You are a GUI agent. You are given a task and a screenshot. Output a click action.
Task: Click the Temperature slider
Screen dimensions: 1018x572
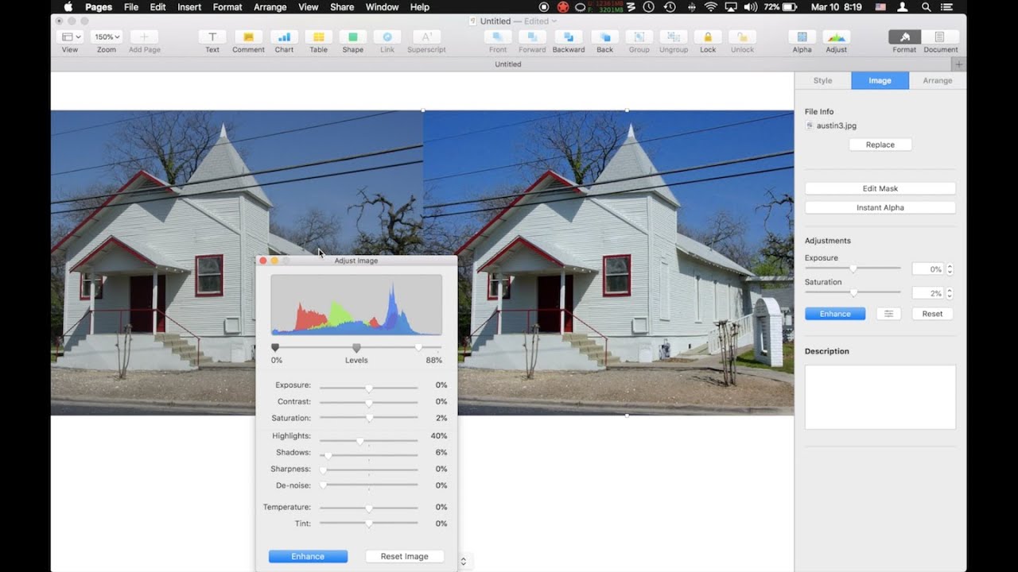point(369,507)
